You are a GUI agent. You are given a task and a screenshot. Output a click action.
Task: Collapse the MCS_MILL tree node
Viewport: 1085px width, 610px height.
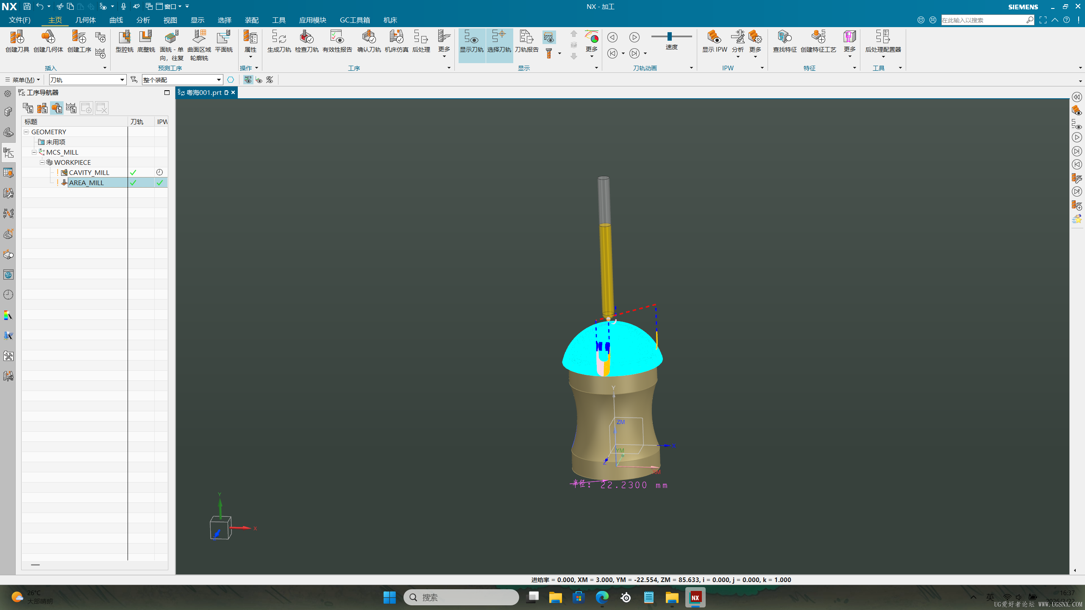[x=34, y=152]
